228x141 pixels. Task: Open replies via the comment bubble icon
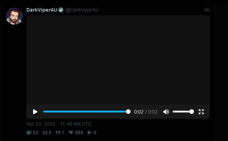point(29,133)
